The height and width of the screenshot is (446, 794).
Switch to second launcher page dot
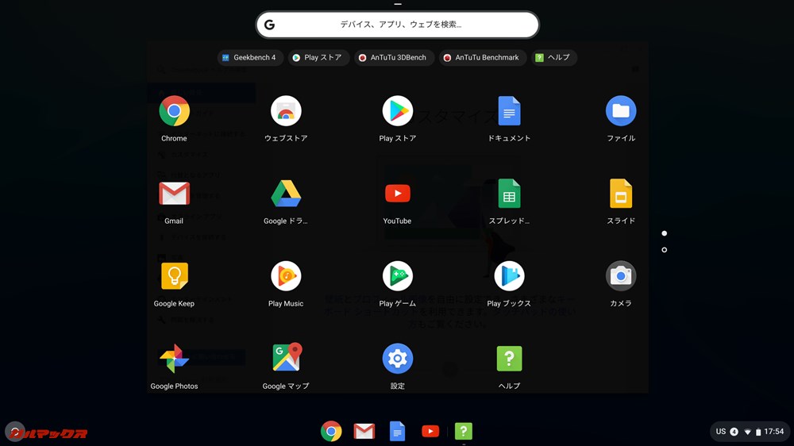pos(665,250)
